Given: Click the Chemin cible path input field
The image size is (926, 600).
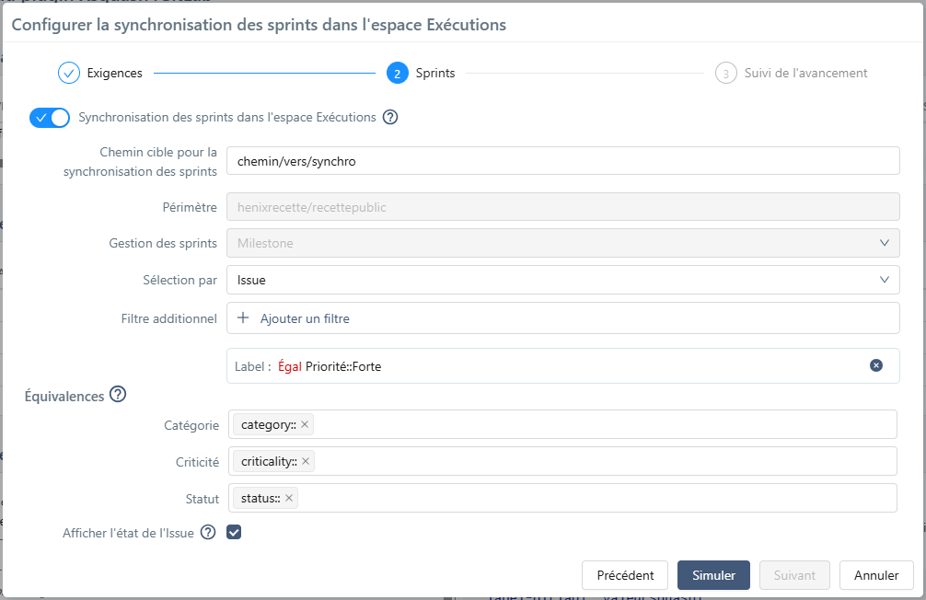Looking at the screenshot, I should point(562,161).
